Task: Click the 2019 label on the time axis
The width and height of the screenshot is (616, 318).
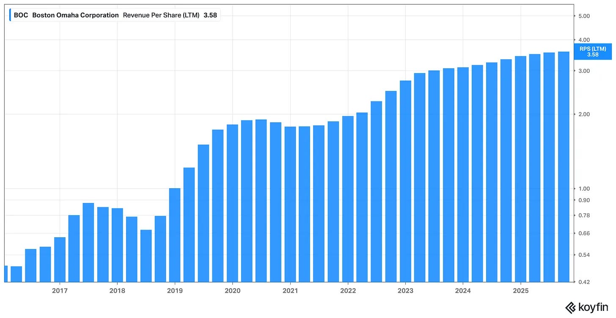Action: [175, 291]
